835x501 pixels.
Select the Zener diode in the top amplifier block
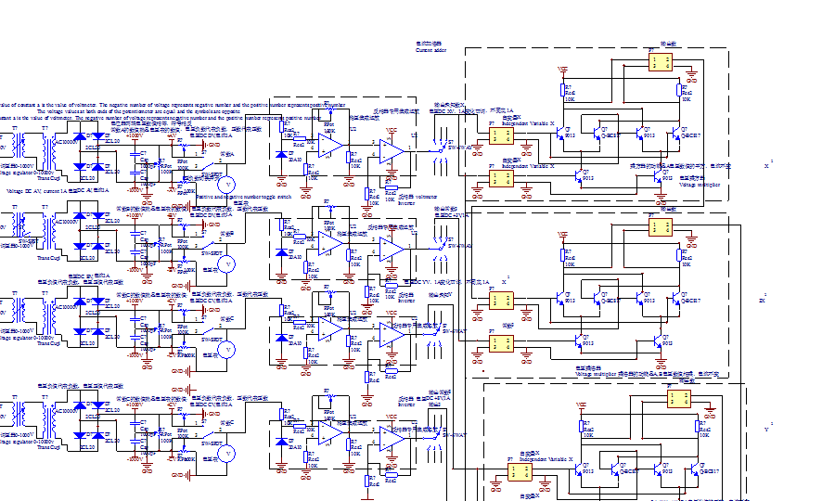(281, 155)
